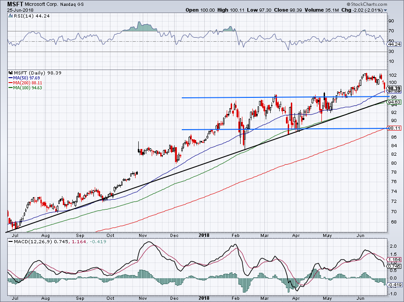This screenshot has width=404, height=302.
Task: Click the RSI(14) legend icon
Action: [x=10, y=16]
